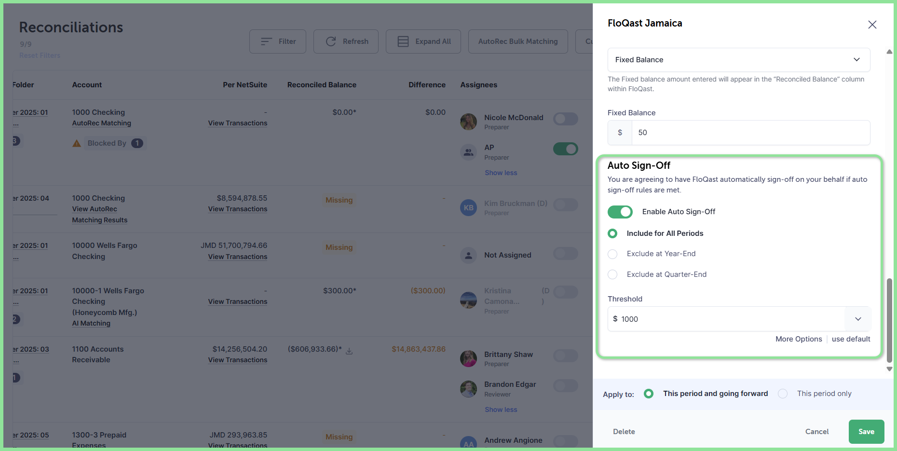This screenshot has height=451, width=897.
Task: Click the Filter button
Action: point(278,41)
